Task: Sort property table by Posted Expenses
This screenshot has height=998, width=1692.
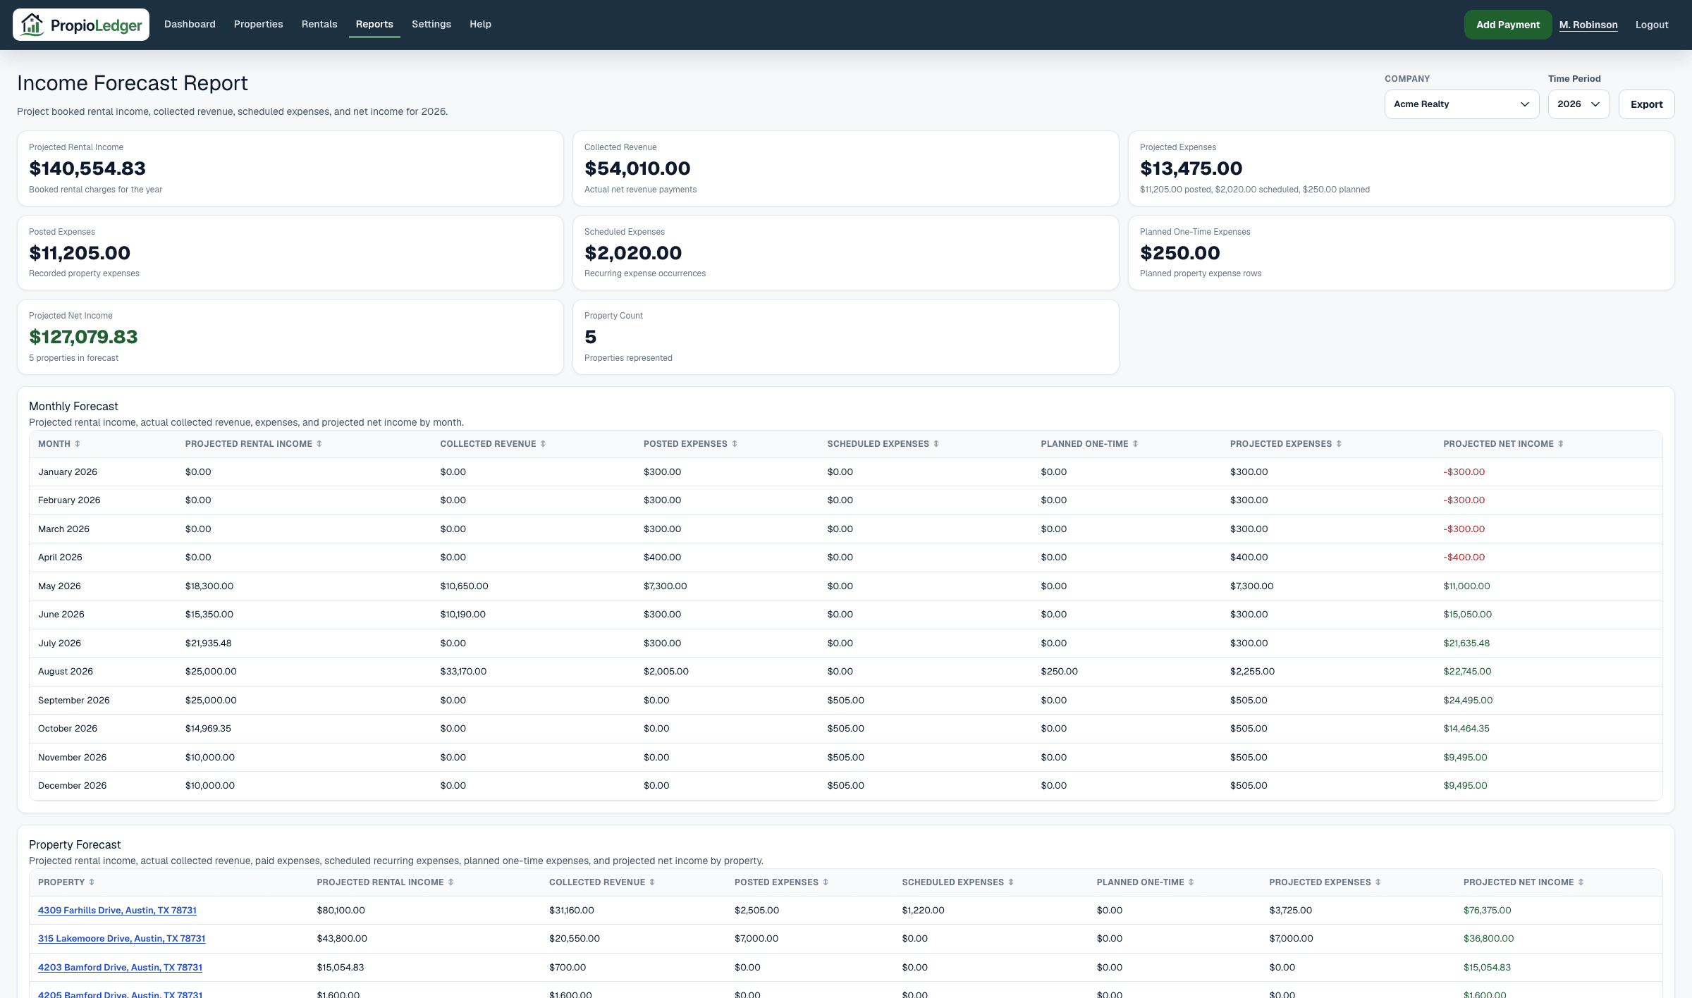Action: click(781, 882)
